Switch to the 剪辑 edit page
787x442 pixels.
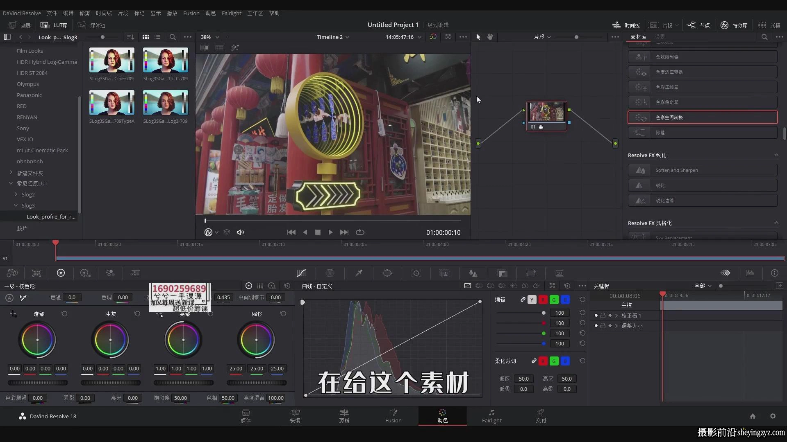344,416
